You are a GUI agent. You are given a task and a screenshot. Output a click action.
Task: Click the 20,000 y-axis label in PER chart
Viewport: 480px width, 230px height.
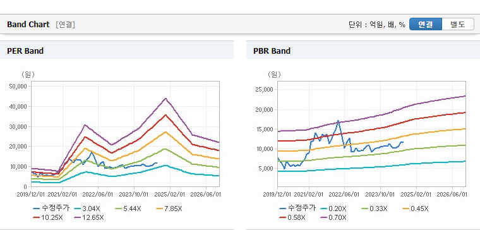[x=19, y=147]
